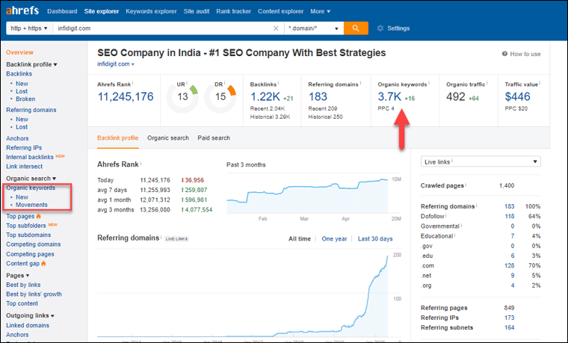
Task: Click the UR 13 gauge
Action: (x=182, y=96)
